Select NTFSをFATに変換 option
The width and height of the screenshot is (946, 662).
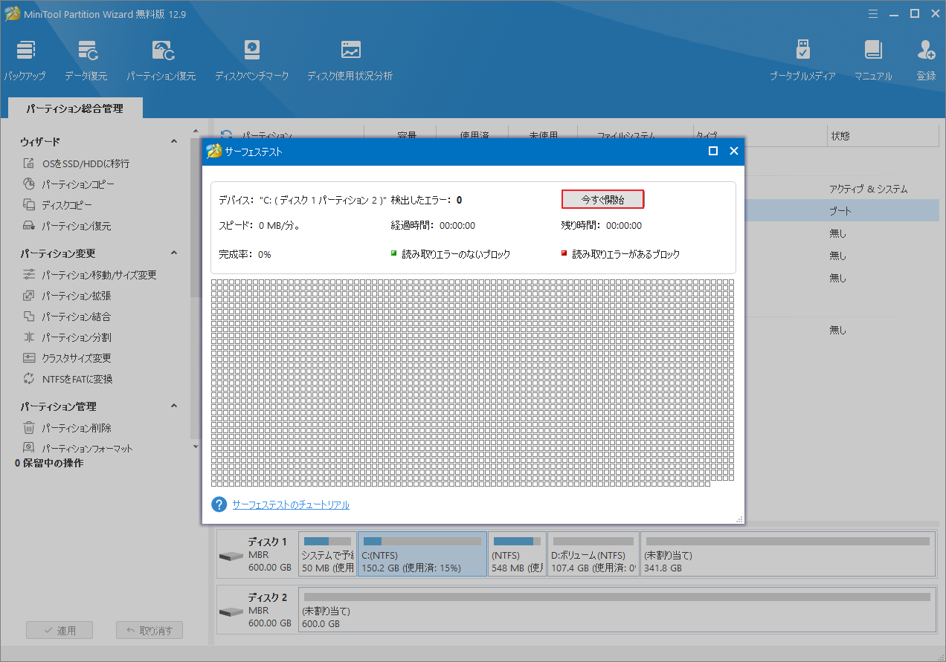(68, 379)
